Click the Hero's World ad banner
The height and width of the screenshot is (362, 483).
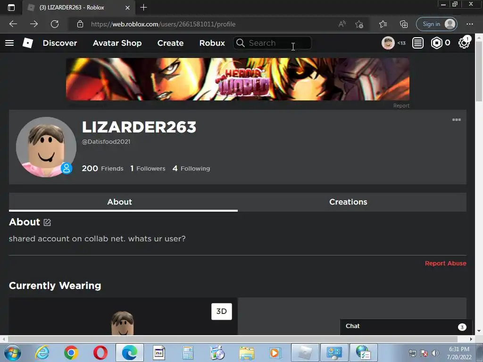[x=238, y=79]
